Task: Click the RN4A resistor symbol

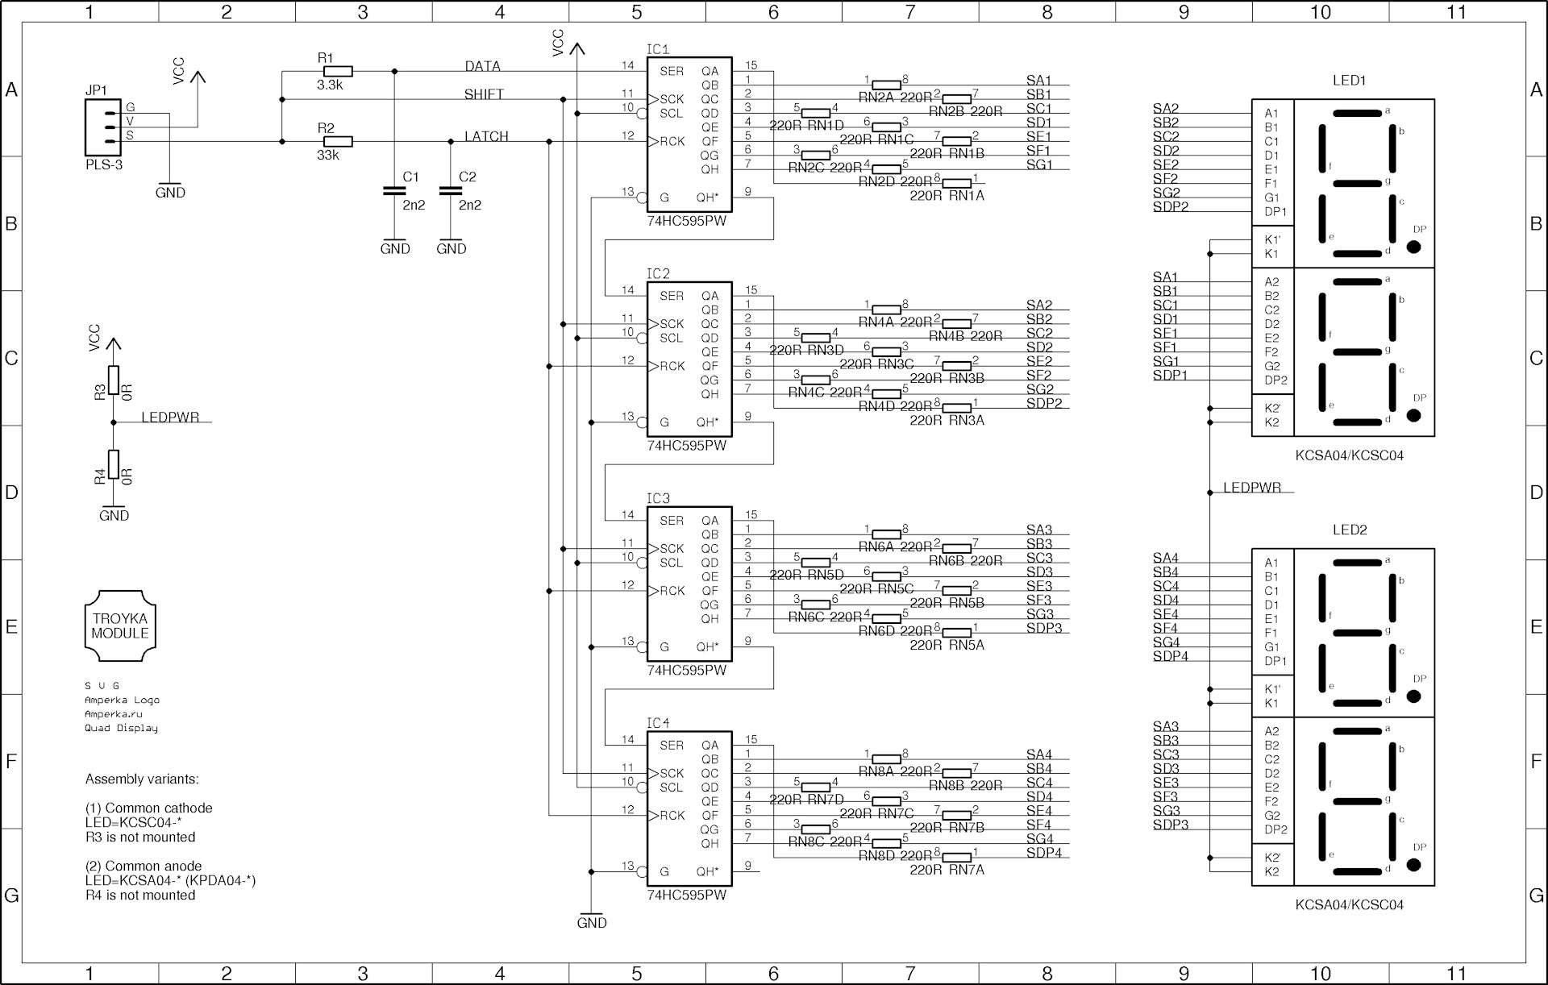Action: (x=887, y=310)
